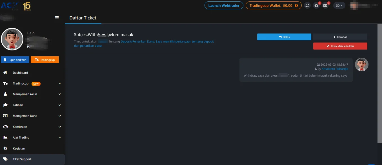Click the Issue diselesaikan button
Image resolution: width=382 pixels, height=165 pixels.
[340, 46]
